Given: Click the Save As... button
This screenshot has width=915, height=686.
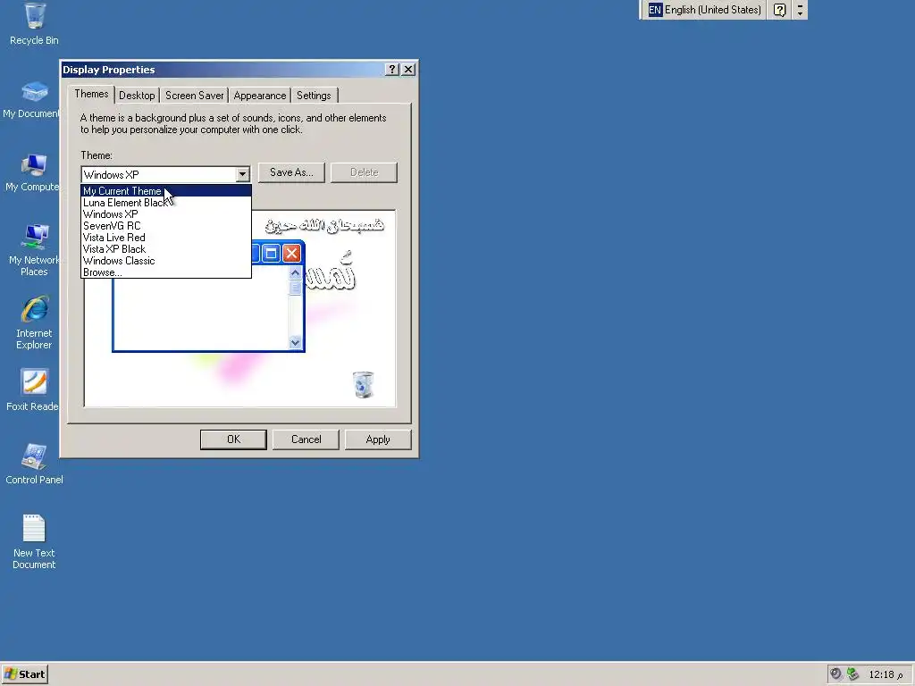Looking at the screenshot, I should click(x=291, y=172).
